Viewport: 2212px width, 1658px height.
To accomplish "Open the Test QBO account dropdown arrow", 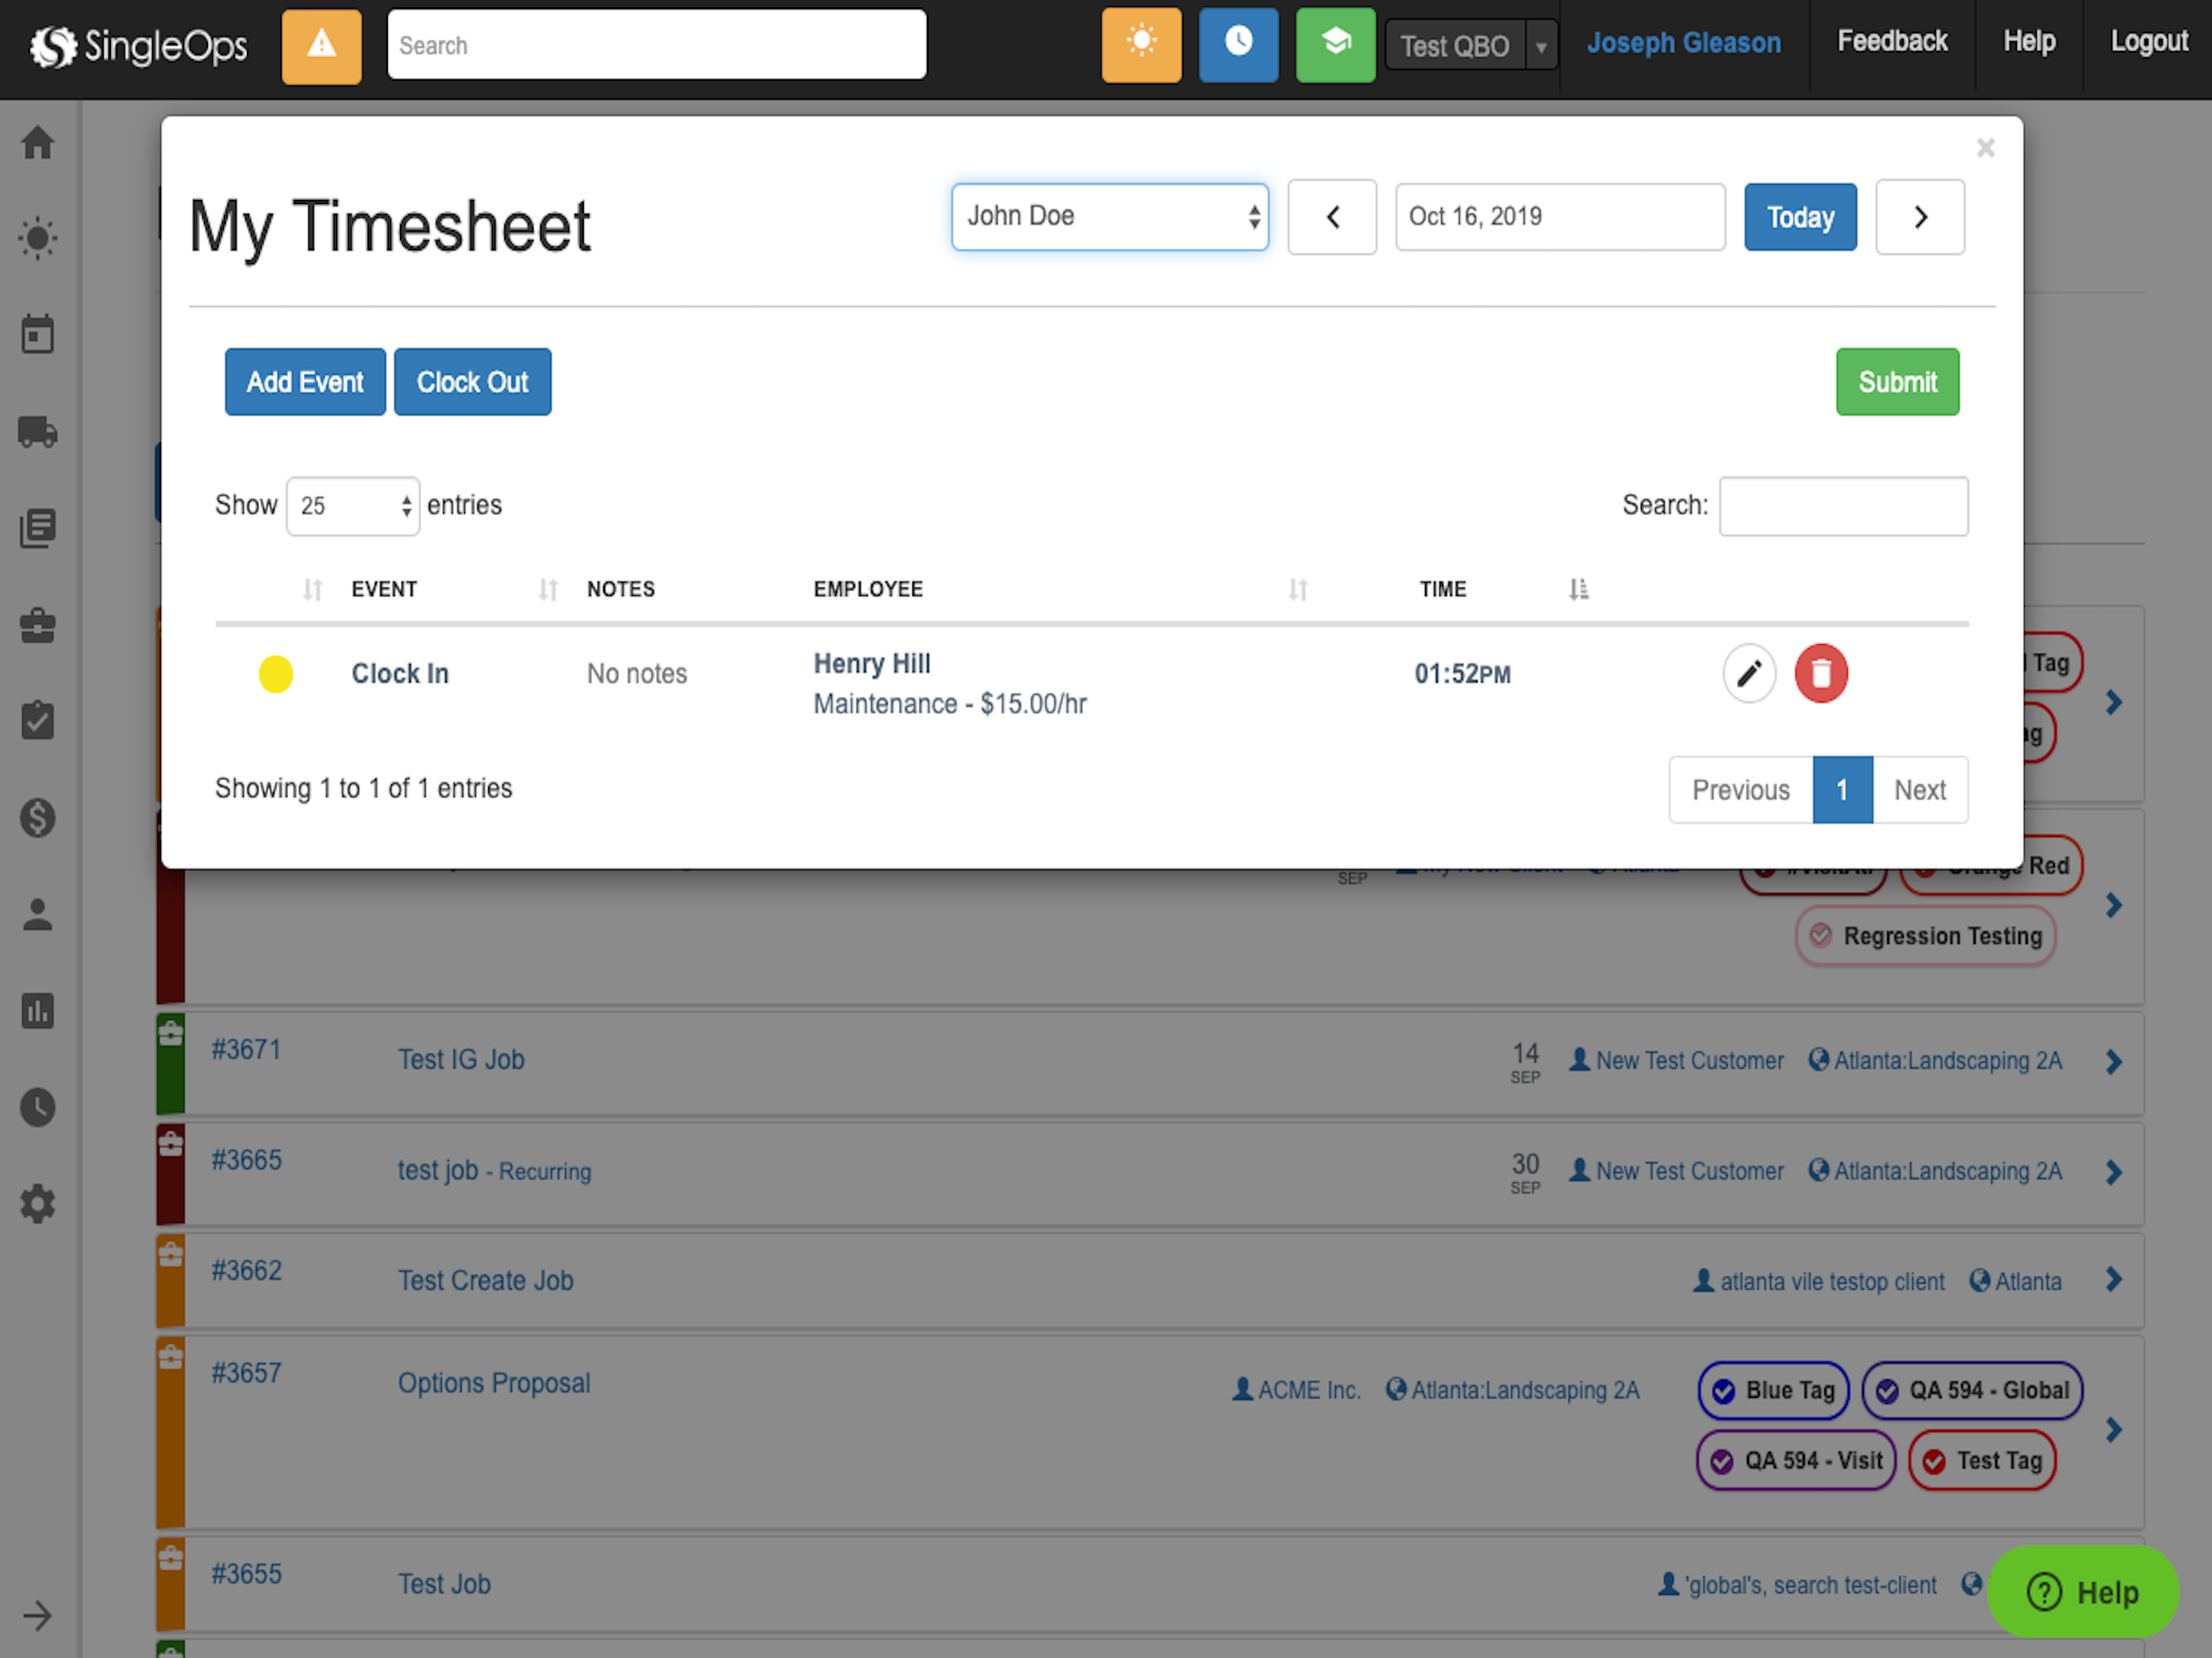I will [x=1541, y=46].
